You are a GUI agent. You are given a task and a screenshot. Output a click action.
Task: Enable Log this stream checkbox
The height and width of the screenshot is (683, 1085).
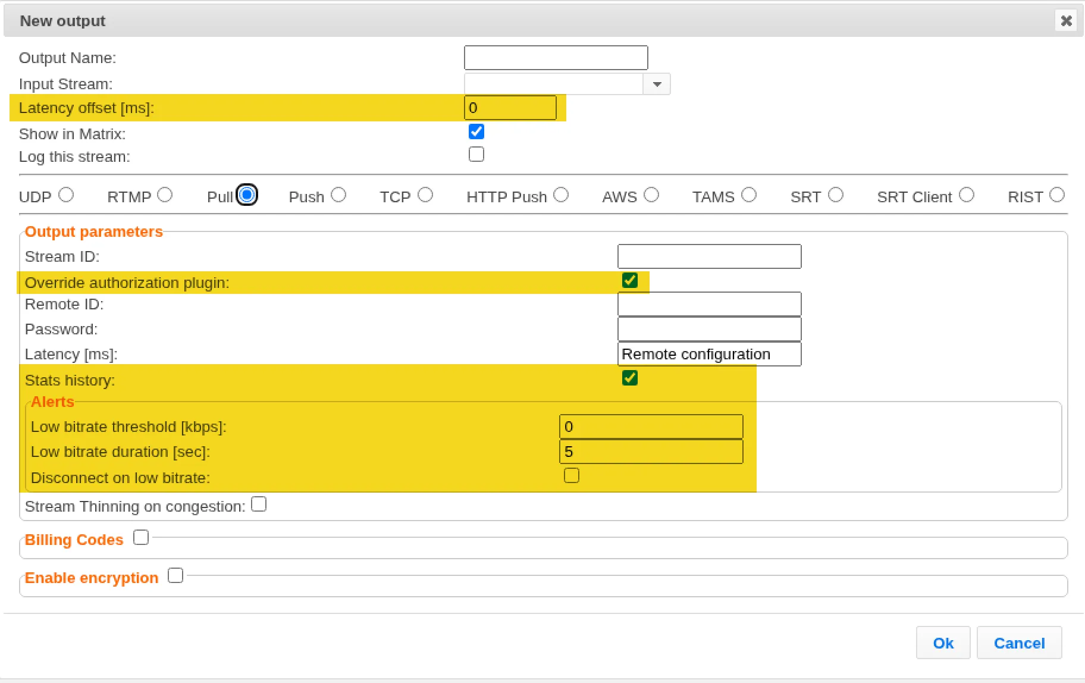[x=476, y=154]
